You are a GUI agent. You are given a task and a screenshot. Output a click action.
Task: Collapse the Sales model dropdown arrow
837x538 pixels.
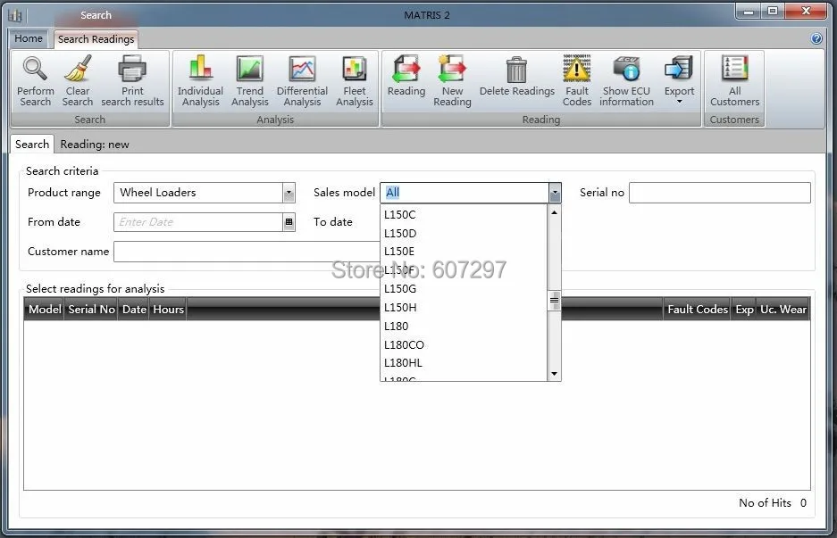click(555, 193)
